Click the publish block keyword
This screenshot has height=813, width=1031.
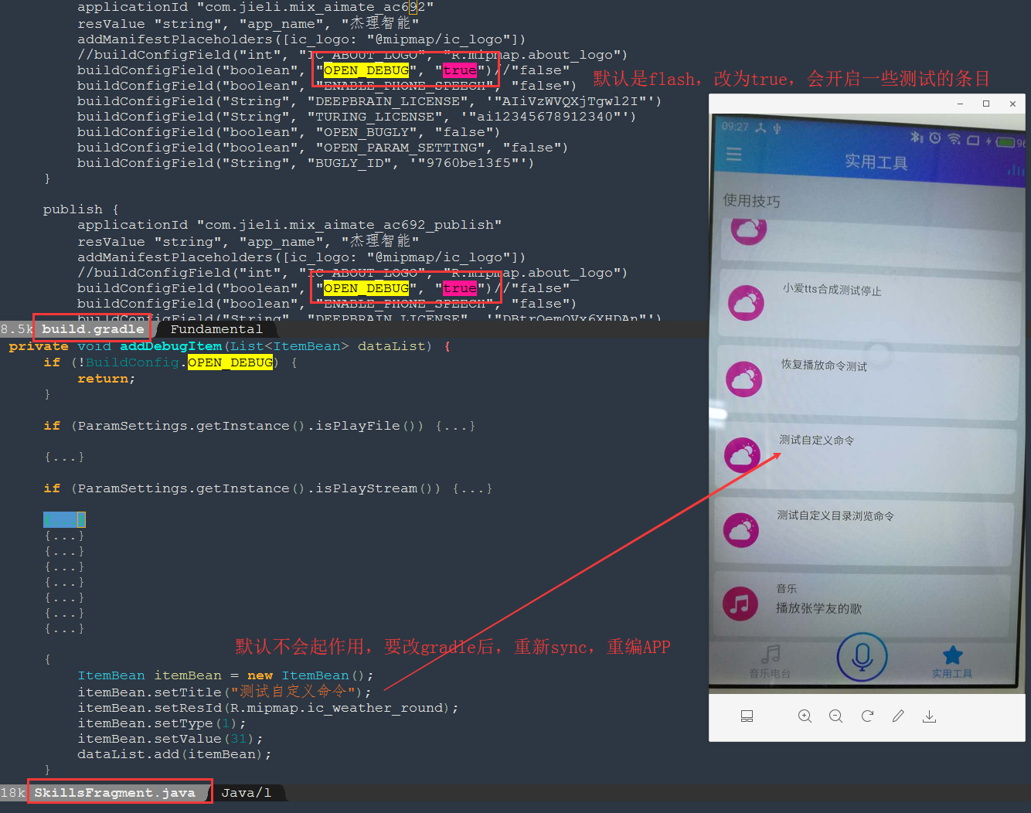click(x=73, y=209)
